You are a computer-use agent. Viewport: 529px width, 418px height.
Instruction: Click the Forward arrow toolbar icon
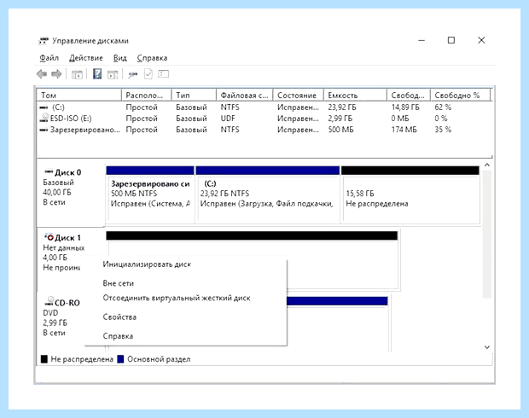point(56,74)
